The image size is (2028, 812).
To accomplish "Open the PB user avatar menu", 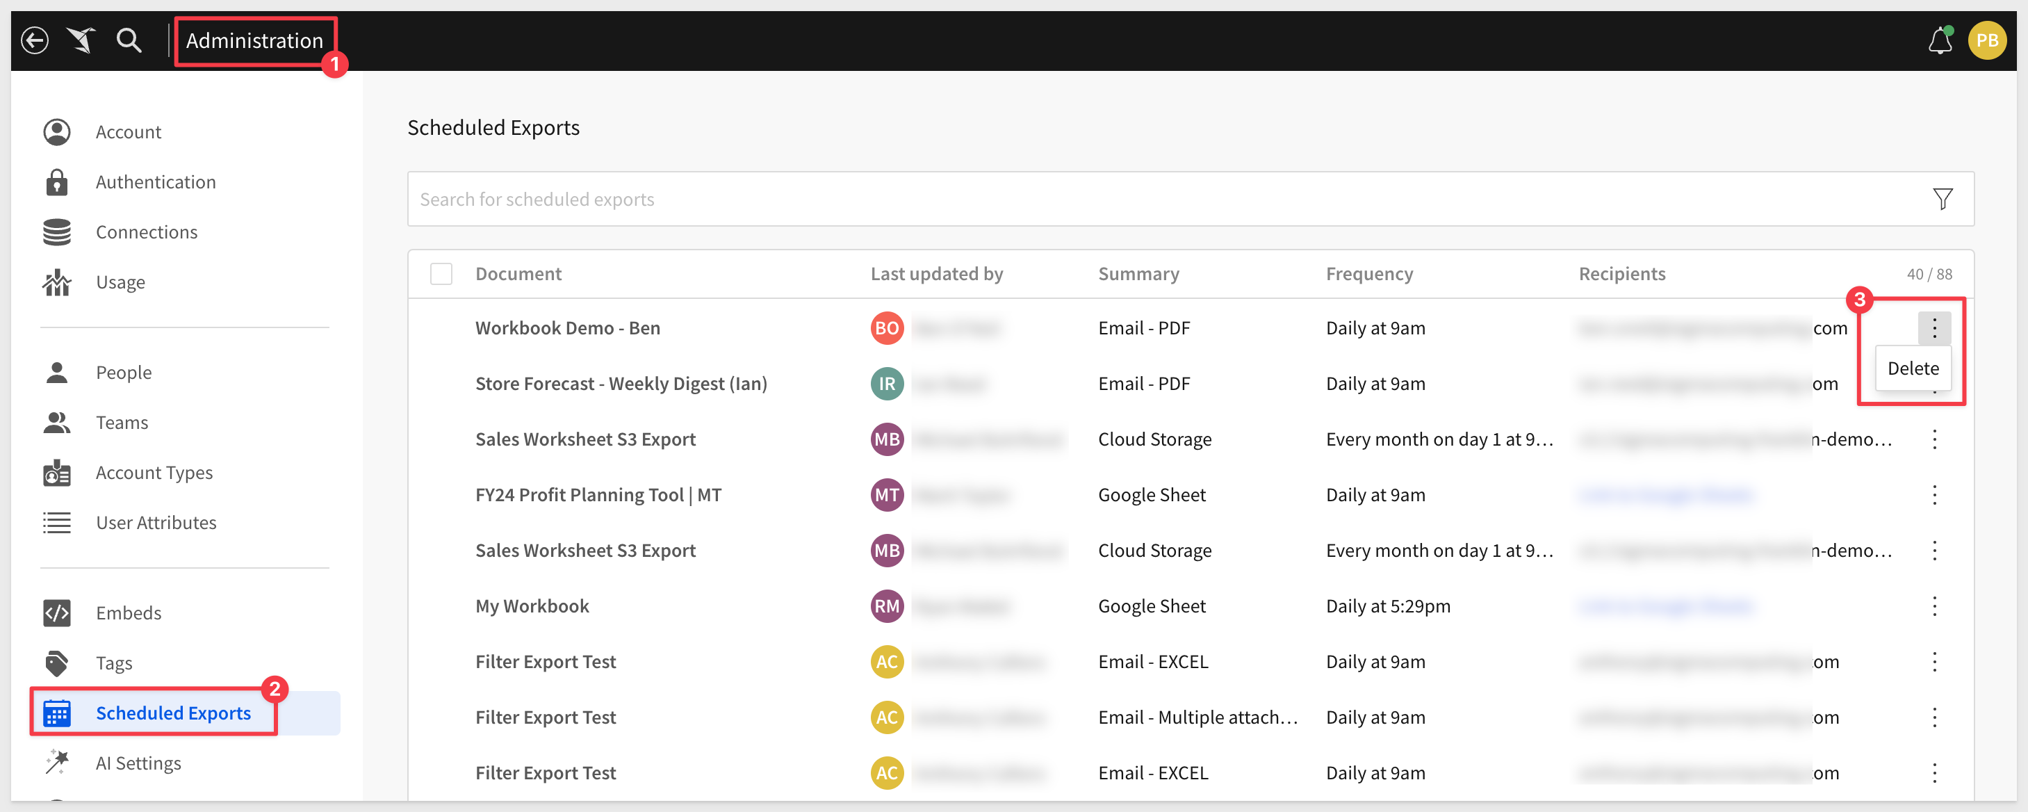I will pos(1986,40).
